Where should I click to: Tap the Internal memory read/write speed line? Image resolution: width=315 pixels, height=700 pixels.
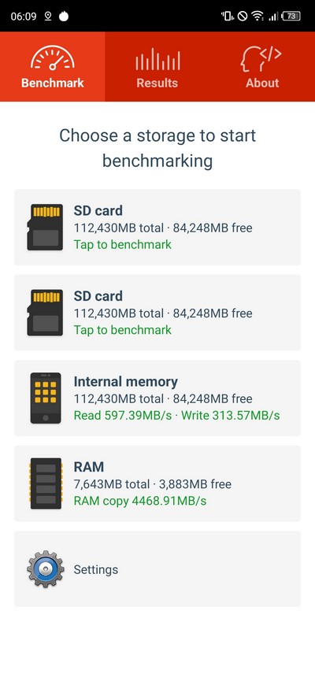176,416
